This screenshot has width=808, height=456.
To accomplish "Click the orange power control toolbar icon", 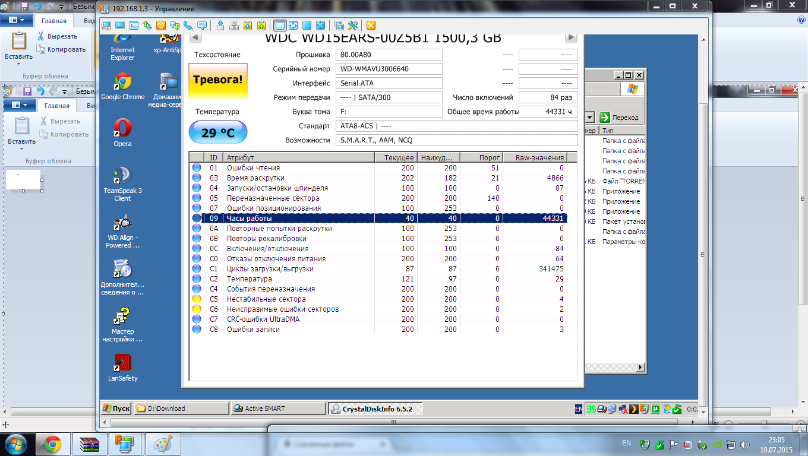I will coord(161,26).
